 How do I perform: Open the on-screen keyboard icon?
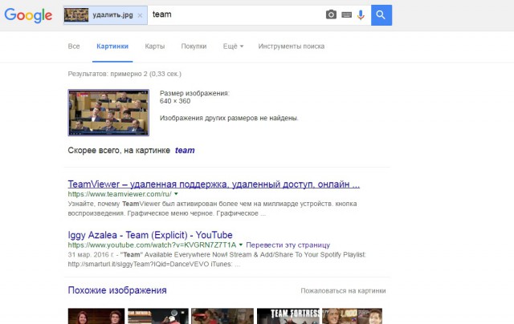tap(346, 14)
